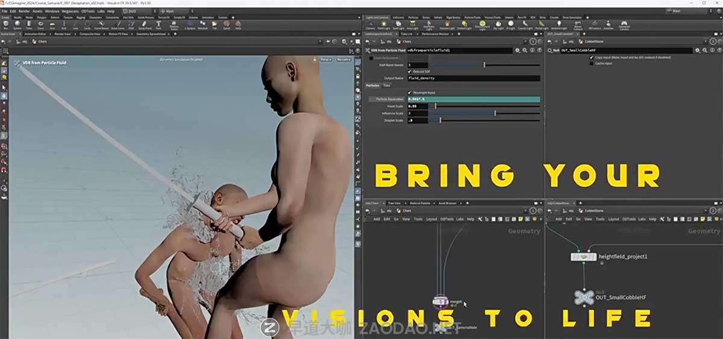The image size is (723, 339).
Task: Select the Metaball shelf tool
Action: coord(202,25)
